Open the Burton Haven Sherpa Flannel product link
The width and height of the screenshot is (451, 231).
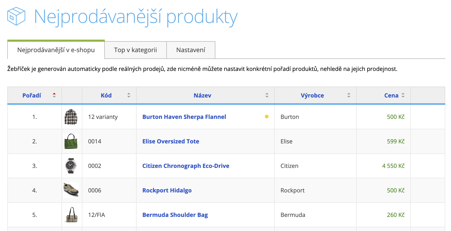184,117
